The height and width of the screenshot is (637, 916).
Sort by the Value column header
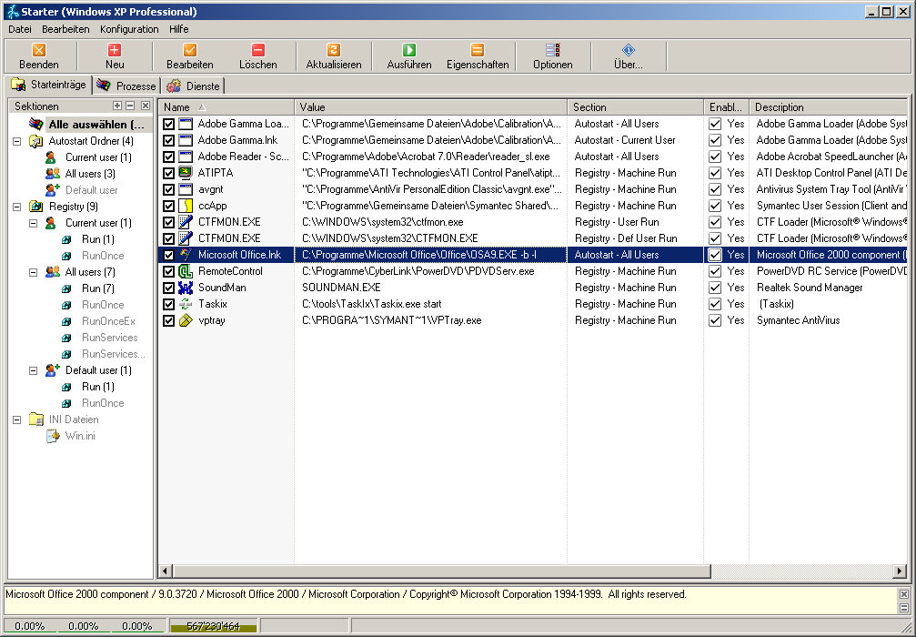(430, 107)
